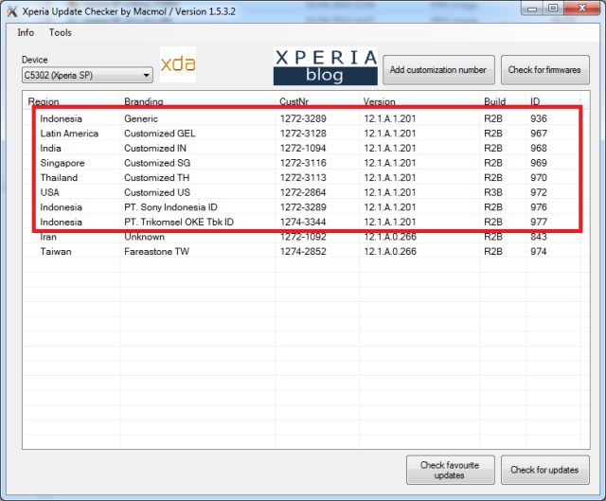Open the Device dropdown C5302 (Xperia SP)
Image resolution: width=606 pixels, height=501 pixels.
pos(87,75)
